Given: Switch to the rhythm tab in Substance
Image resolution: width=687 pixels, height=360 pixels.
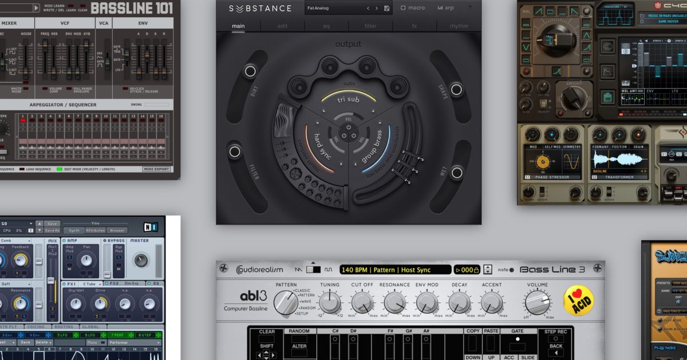Looking at the screenshot, I should [458, 26].
